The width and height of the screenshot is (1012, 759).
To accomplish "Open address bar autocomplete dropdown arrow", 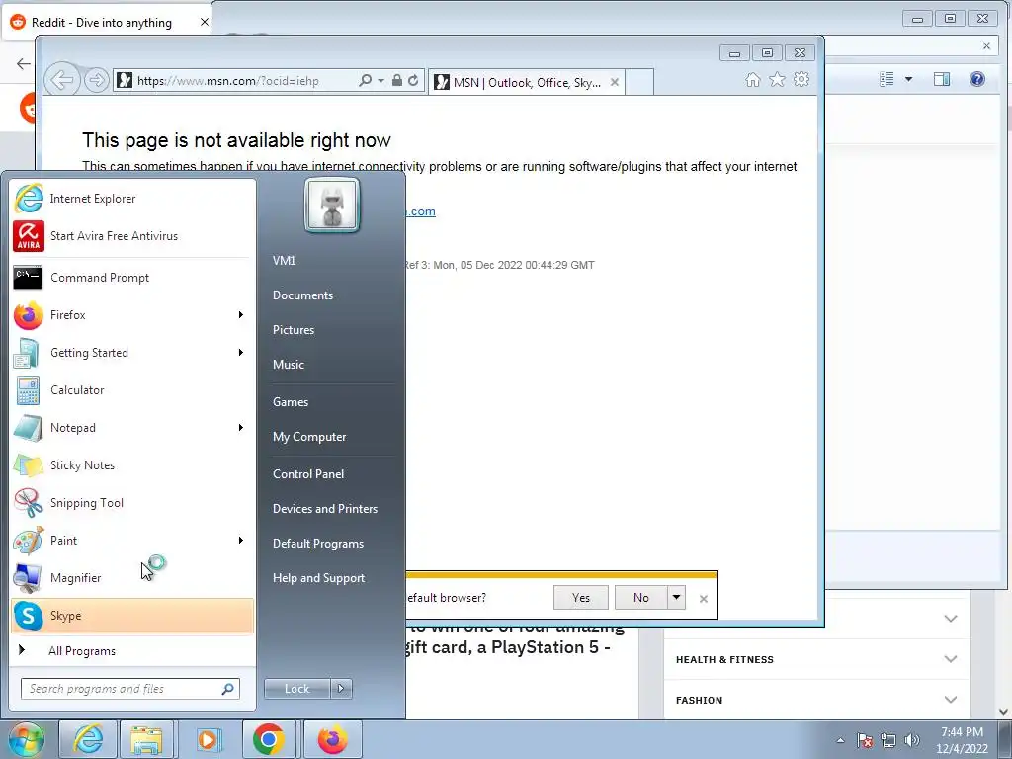I will (380, 81).
